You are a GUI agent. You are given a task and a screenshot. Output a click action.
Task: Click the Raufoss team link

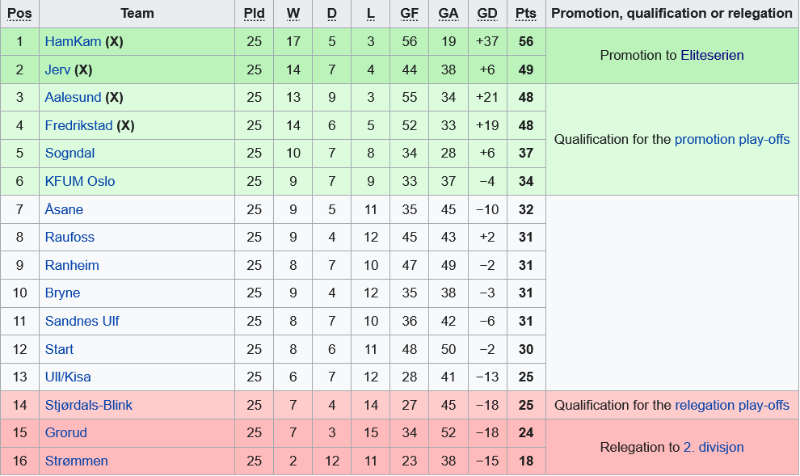[x=69, y=237]
